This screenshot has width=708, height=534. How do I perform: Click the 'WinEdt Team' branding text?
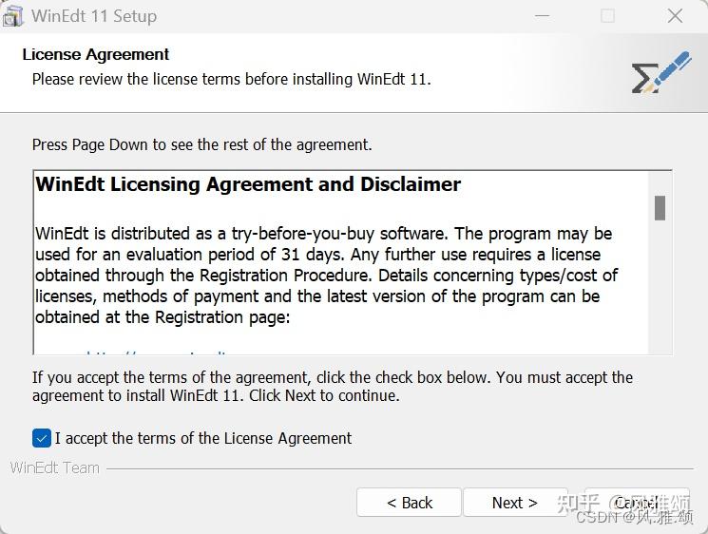click(54, 467)
